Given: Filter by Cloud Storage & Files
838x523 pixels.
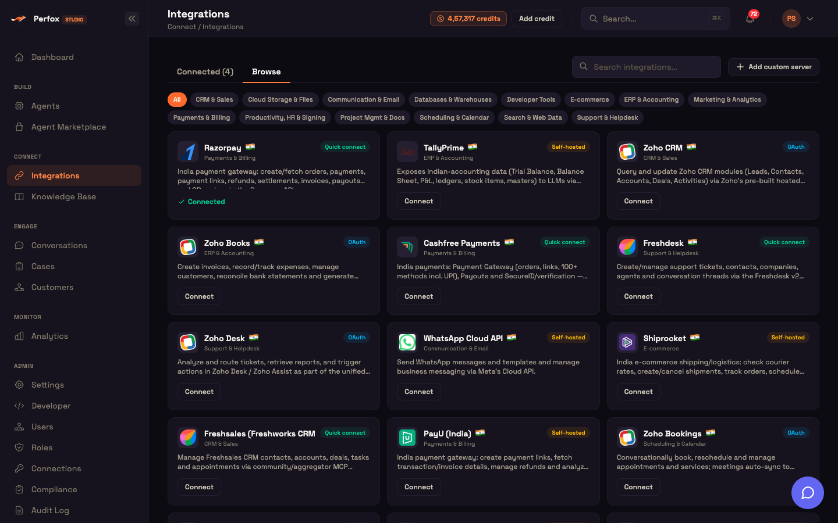Looking at the screenshot, I should (x=280, y=99).
